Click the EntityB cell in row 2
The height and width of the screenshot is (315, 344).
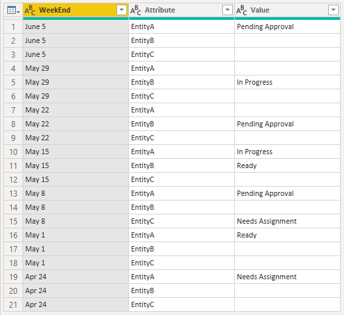(x=181, y=41)
